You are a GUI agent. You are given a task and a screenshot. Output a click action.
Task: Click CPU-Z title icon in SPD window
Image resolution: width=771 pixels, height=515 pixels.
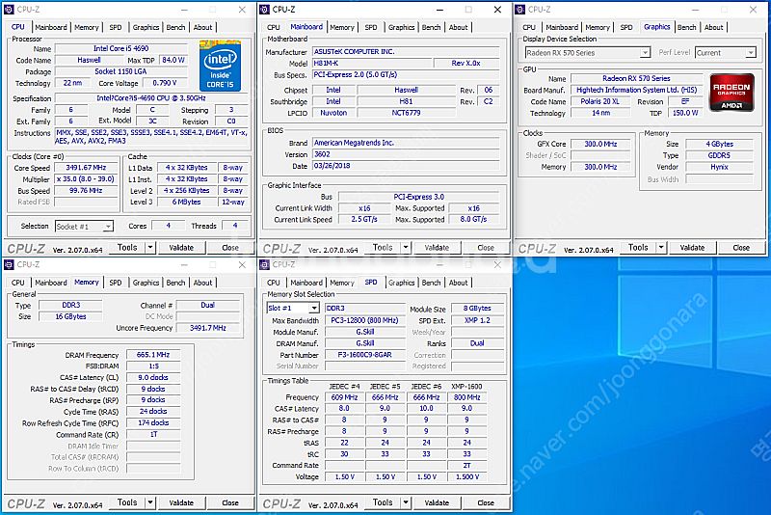click(x=264, y=264)
